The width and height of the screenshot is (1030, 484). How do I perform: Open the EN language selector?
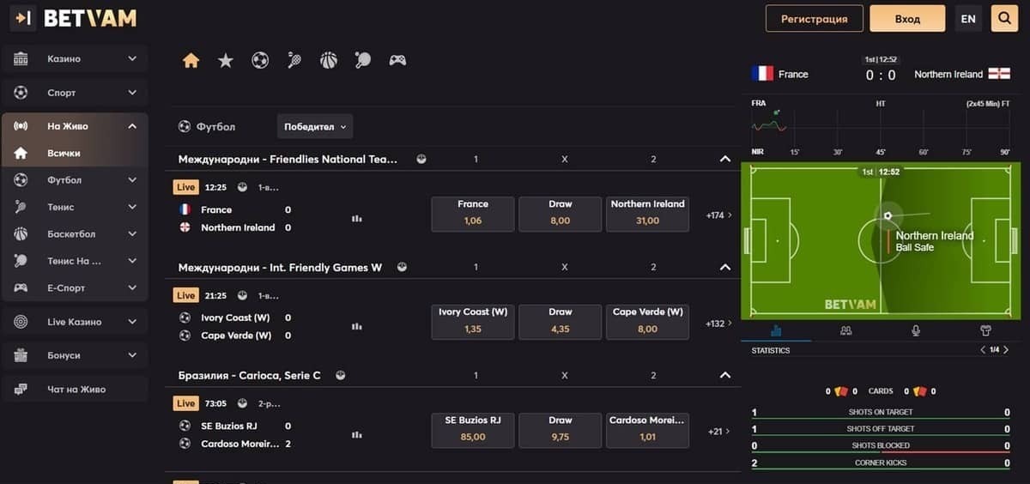click(968, 18)
